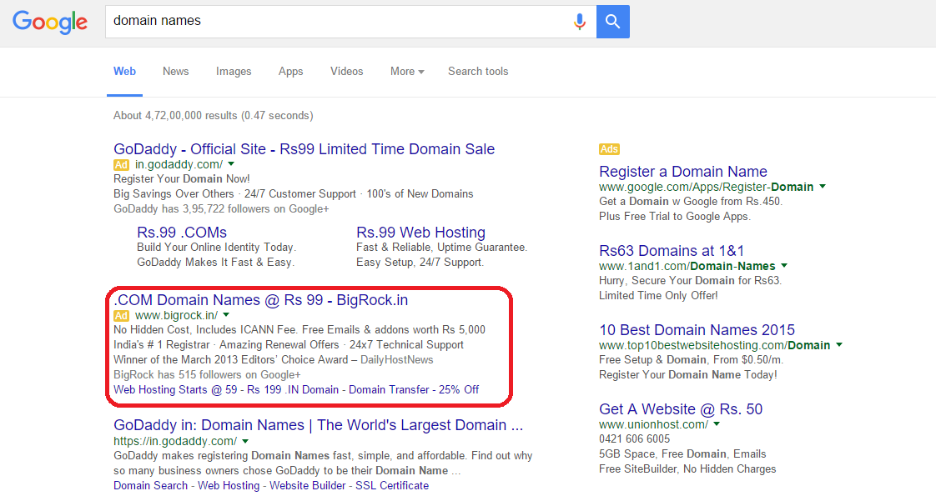Click the Domain Transfer sitelink

click(x=390, y=389)
